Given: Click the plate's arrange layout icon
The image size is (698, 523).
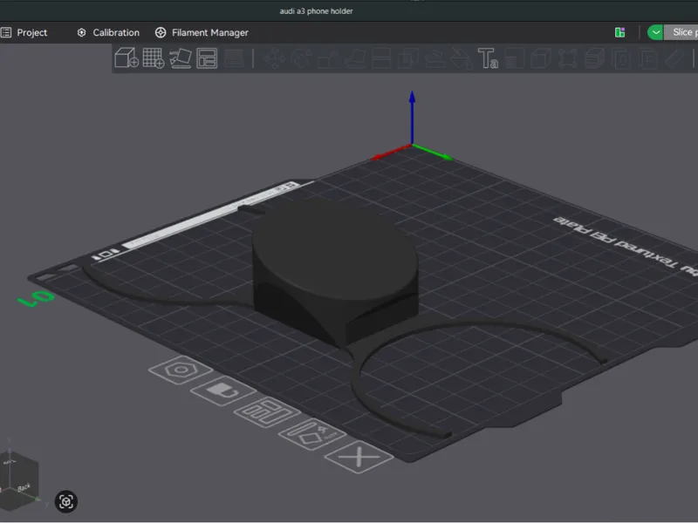Looking at the screenshot, I should pyautogui.click(x=267, y=411).
